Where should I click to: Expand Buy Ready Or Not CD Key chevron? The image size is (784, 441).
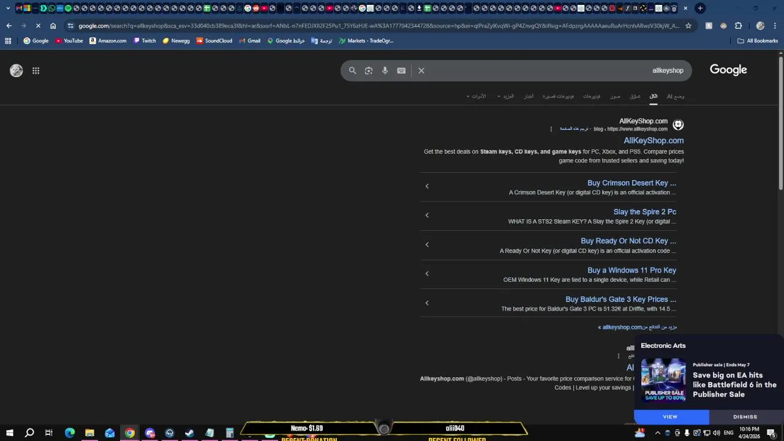click(x=427, y=244)
